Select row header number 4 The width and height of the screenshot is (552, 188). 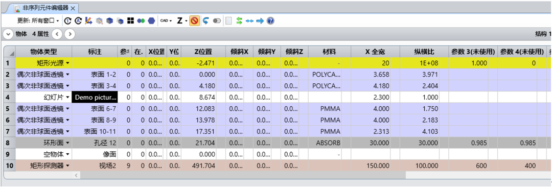click(x=10, y=97)
